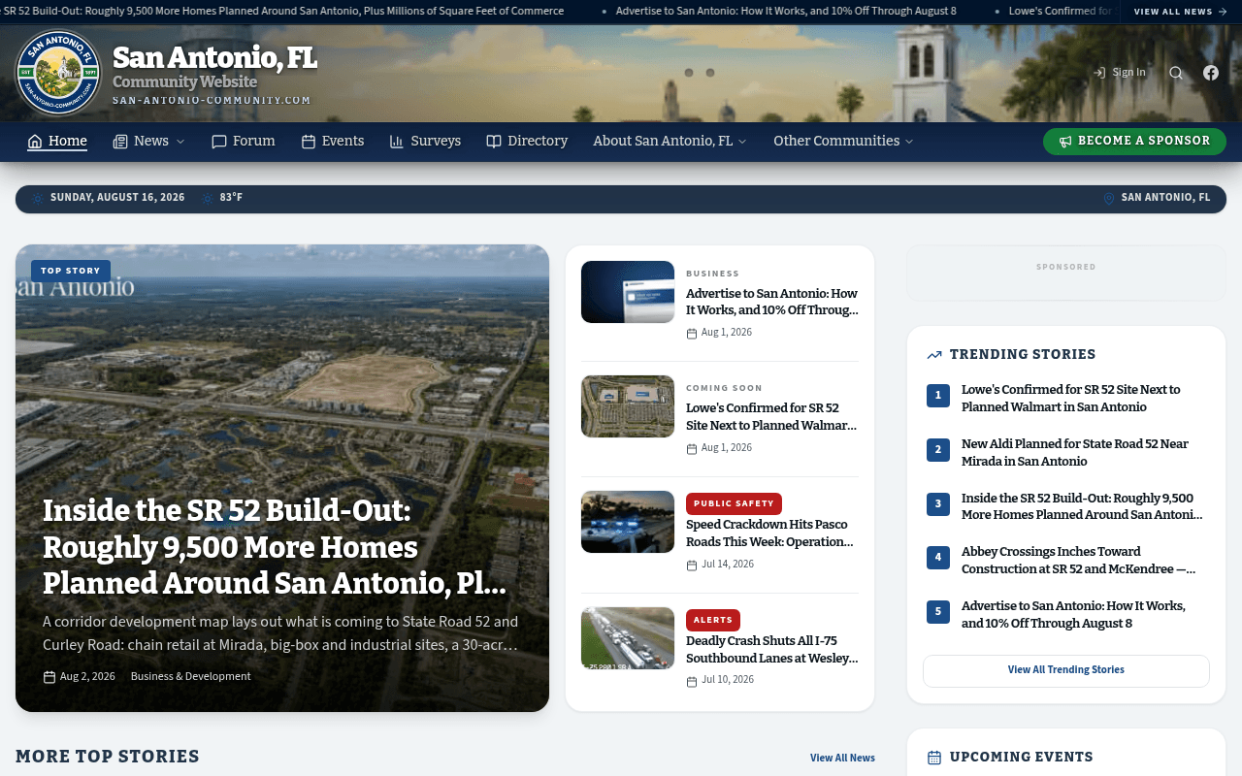Click the San Antonio FL circular logo

click(59, 73)
